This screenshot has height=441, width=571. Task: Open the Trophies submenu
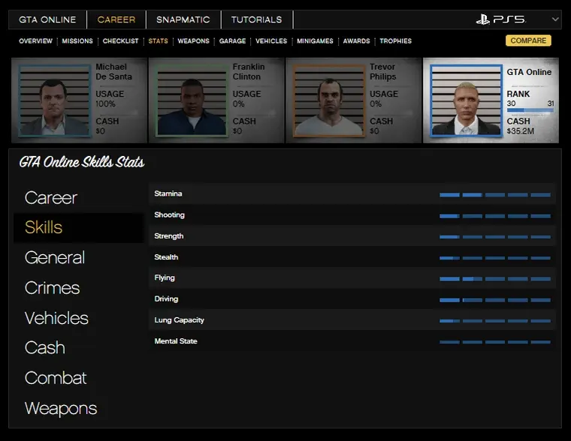tap(395, 41)
